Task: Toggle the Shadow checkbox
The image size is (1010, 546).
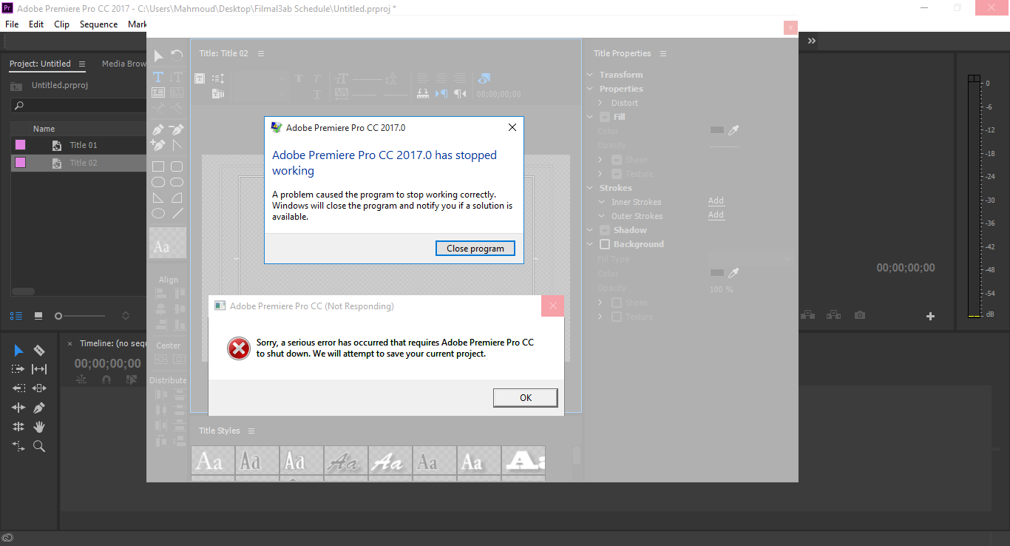Action: 605,230
